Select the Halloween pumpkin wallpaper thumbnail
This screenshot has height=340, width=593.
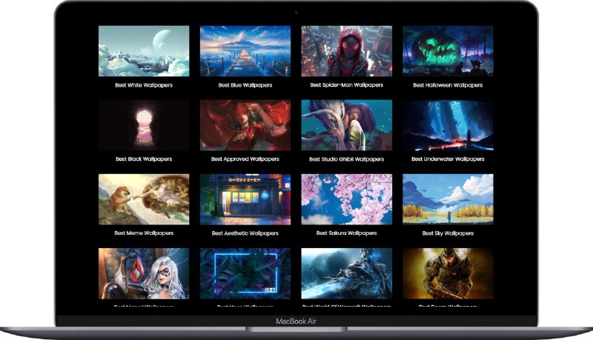click(447, 51)
